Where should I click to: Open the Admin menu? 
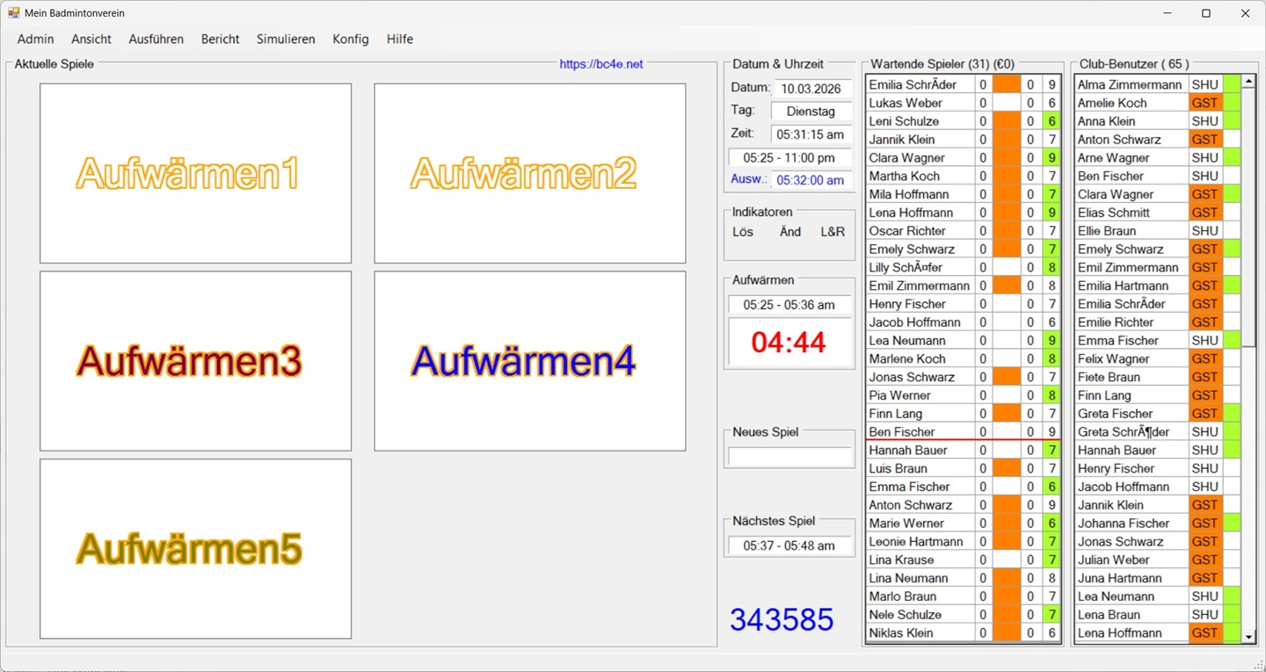[36, 39]
